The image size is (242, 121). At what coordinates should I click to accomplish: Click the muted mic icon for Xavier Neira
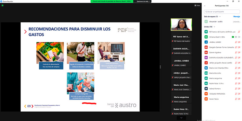coord(236,99)
